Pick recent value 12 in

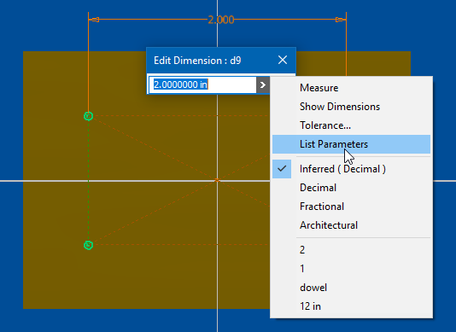click(x=351, y=306)
